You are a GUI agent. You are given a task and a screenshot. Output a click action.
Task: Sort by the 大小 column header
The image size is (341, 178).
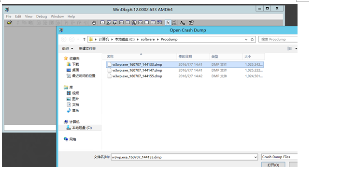tap(254, 57)
